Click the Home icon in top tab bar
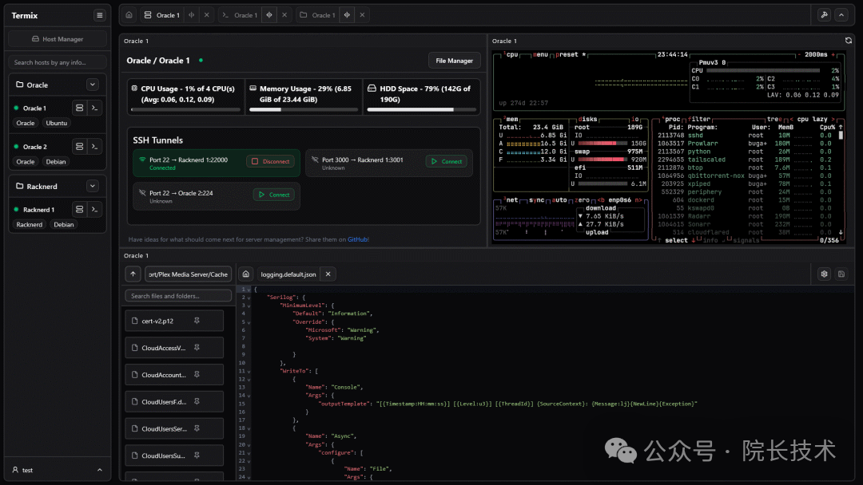Screen dimensions: 863x485 point(129,15)
